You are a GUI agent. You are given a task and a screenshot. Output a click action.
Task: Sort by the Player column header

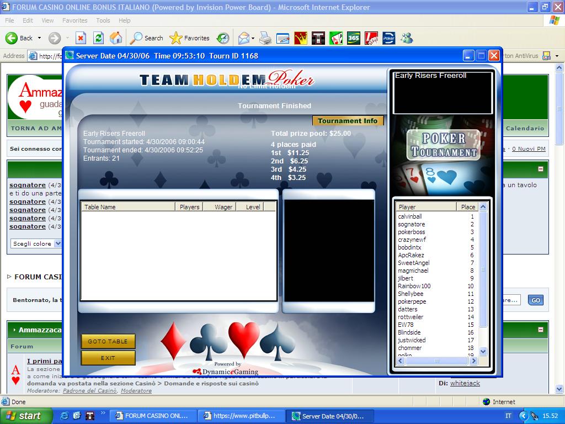point(426,206)
